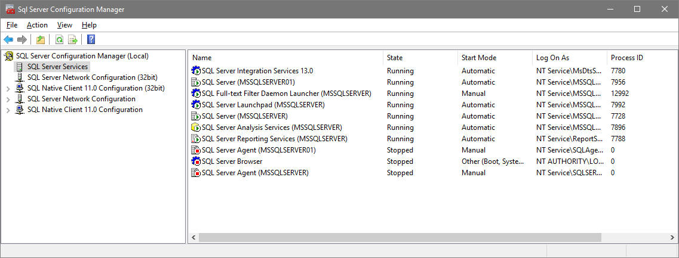
Task: Select SQL Server Analysis Services (MSSQLSERVER) name
Action: (x=272, y=127)
